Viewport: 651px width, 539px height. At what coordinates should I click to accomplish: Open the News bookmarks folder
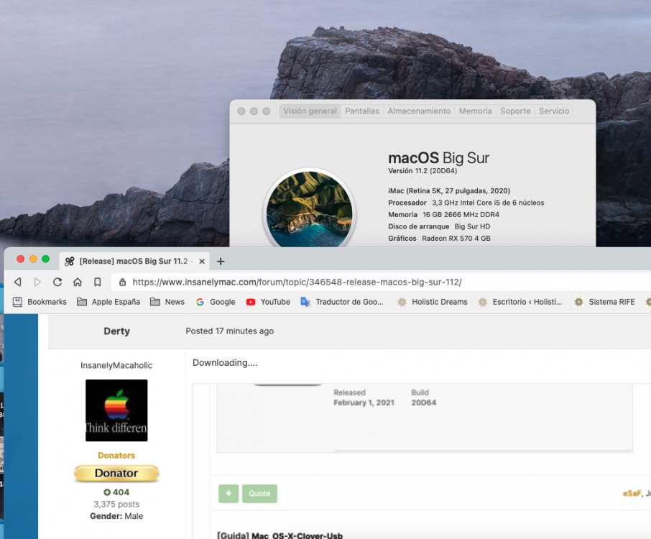click(x=167, y=302)
